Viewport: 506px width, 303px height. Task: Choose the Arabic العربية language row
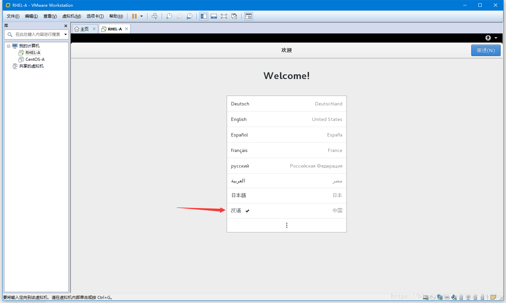tap(287, 181)
